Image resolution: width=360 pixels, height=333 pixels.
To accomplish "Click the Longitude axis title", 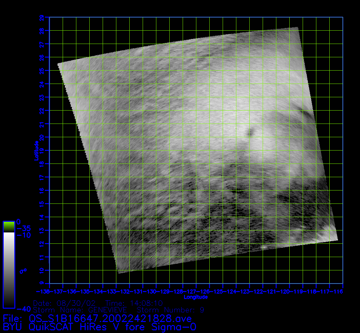I will click(x=196, y=296).
